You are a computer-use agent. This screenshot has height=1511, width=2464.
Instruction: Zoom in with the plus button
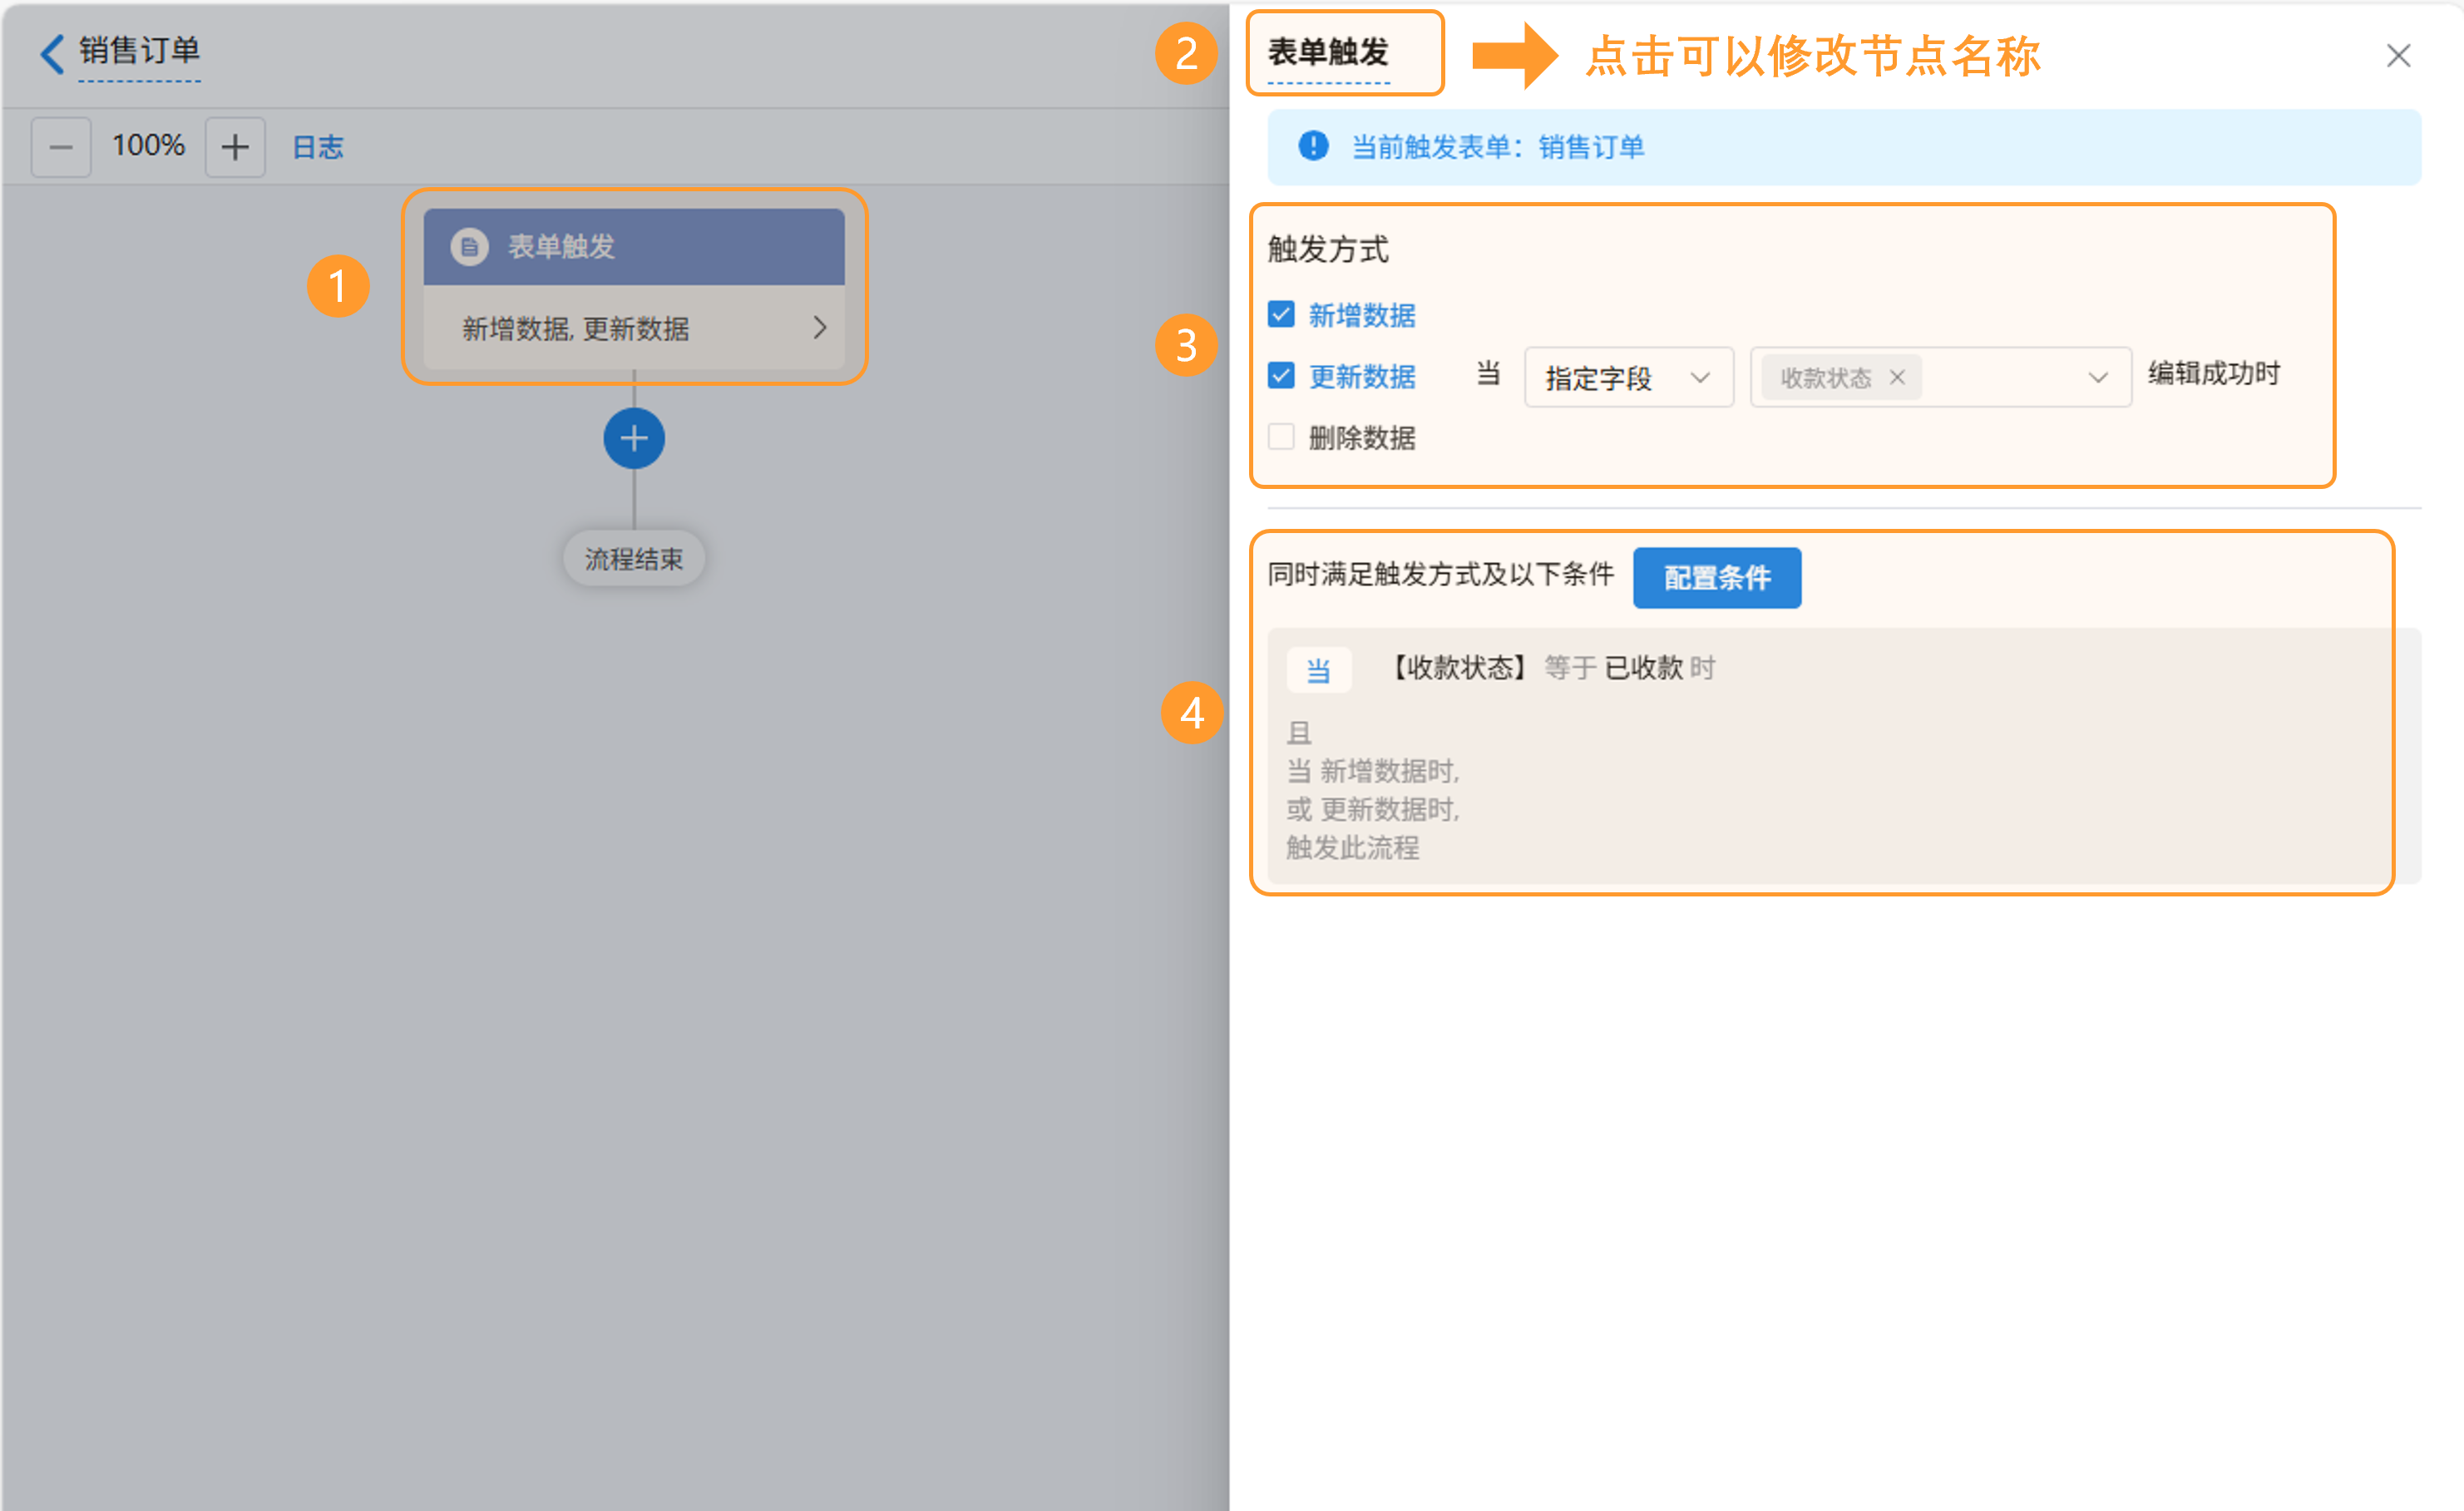pyautogui.click(x=235, y=147)
